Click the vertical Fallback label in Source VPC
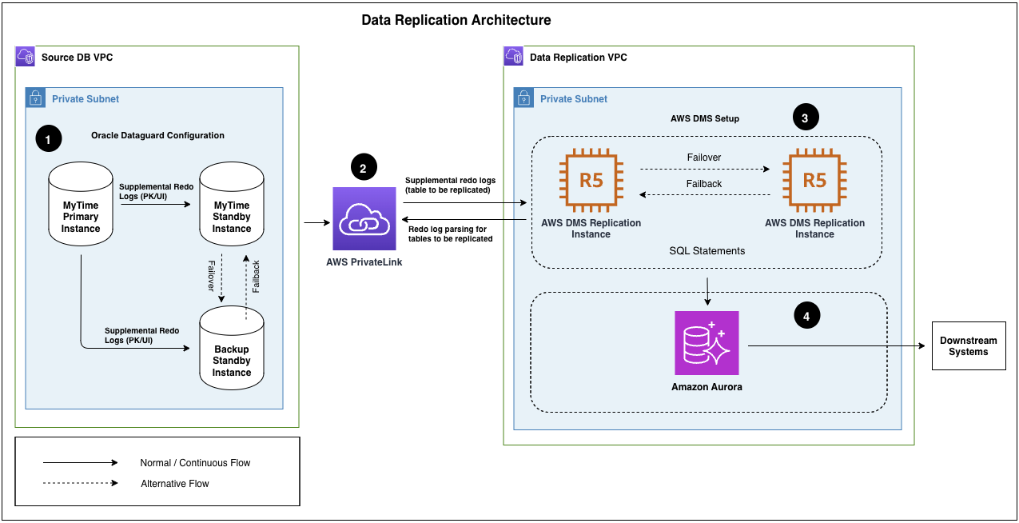1019x523 pixels. pos(256,275)
